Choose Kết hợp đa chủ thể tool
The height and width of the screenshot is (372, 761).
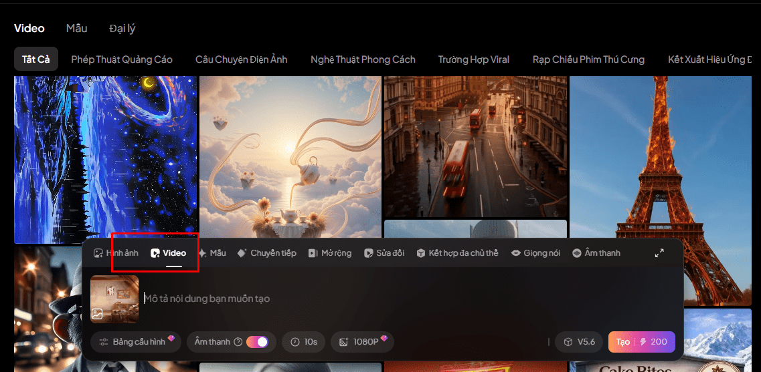[x=457, y=253]
